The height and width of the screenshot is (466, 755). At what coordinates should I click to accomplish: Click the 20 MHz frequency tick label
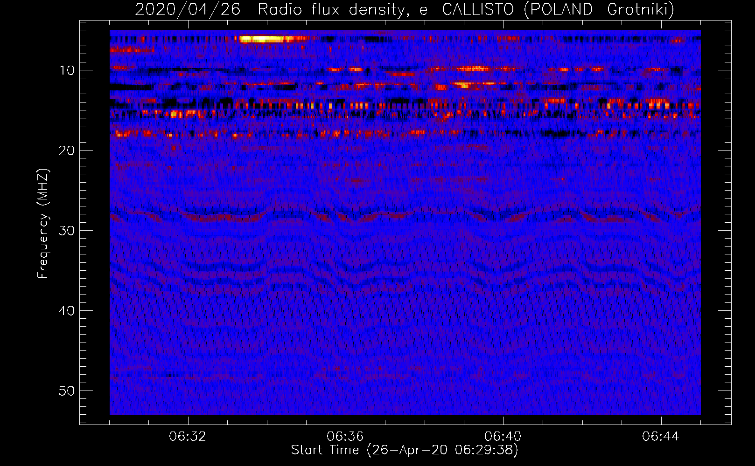coord(67,151)
